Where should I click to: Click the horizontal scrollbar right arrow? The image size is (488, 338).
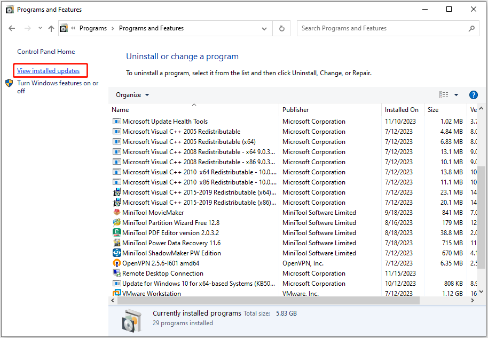click(473, 300)
